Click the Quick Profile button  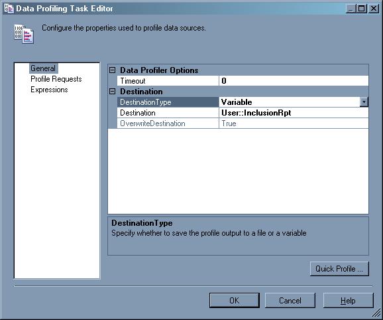coord(339,269)
